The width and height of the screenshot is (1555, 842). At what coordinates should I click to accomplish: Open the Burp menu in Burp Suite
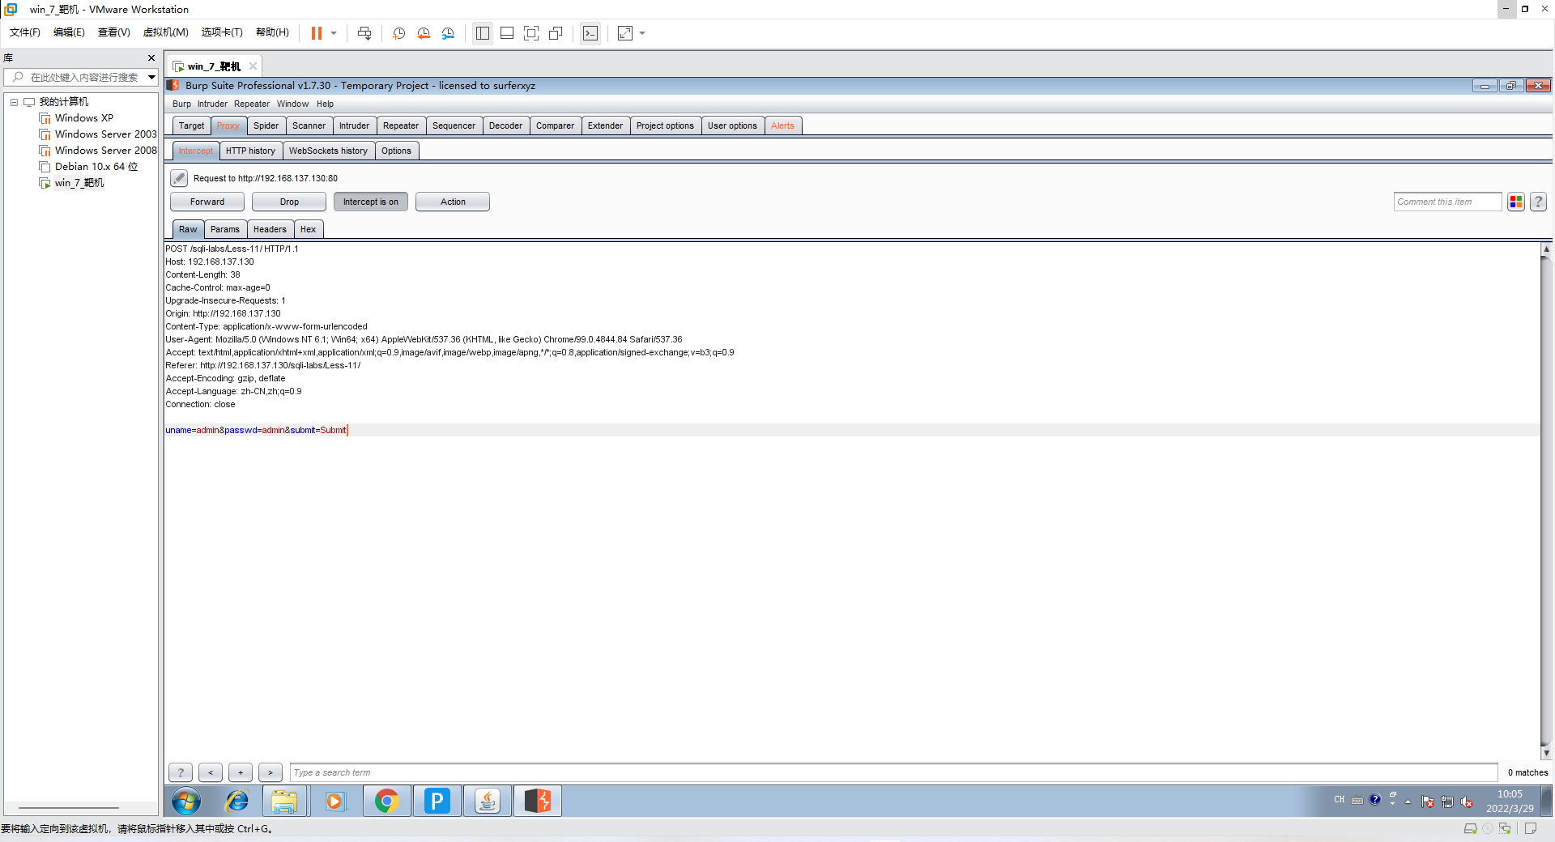point(181,104)
